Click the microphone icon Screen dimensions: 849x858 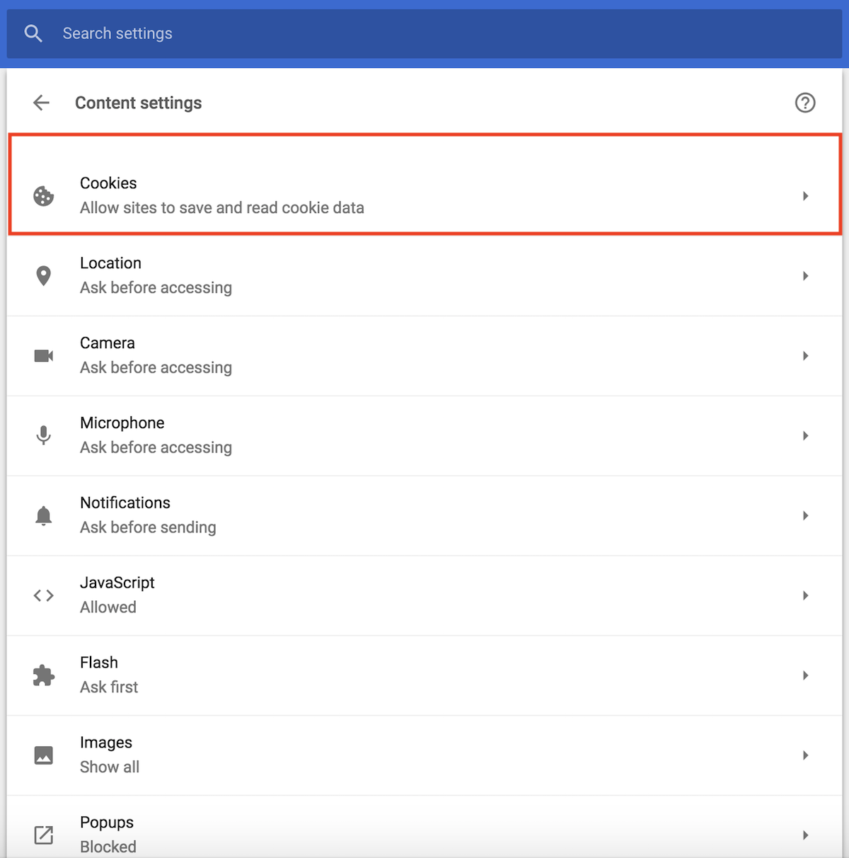pos(44,435)
